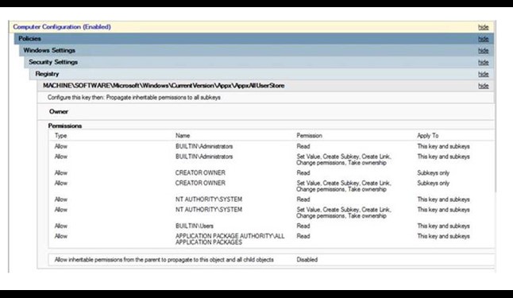Select NT AUTHORITY\SYSTEM in the Set Value row
This screenshot has width=513, height=298.
[x=209, y=210]
